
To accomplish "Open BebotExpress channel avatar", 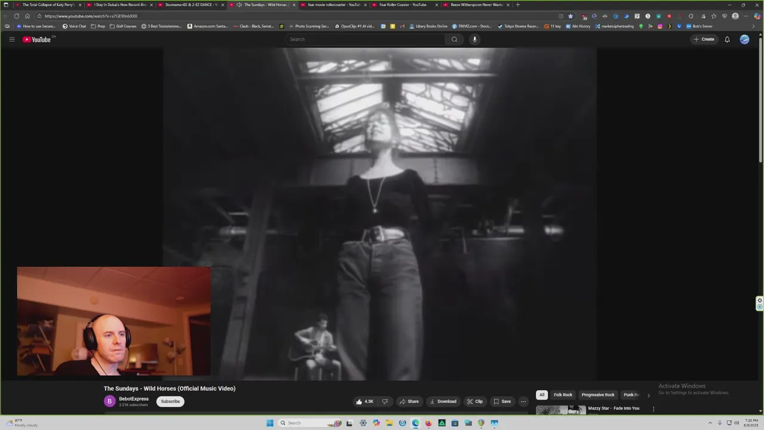I will tap(109, 401).
